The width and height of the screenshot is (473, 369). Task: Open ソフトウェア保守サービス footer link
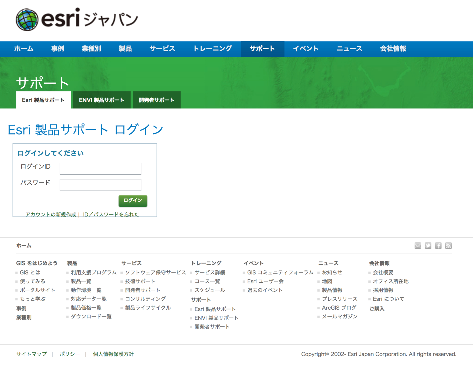click(x=155, y=273)
